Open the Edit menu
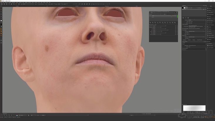This screenshot has width=215, height=121. coord(3,2)
